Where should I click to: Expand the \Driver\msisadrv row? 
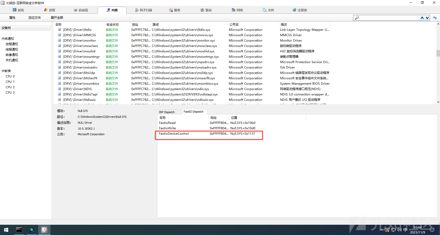[x=59, y=67]
